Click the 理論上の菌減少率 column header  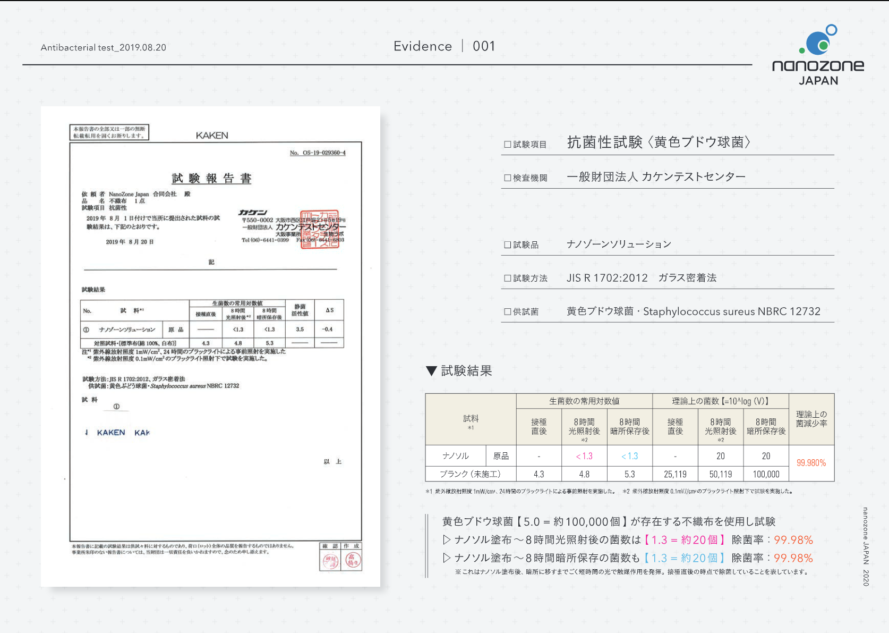tap(811, 419)
